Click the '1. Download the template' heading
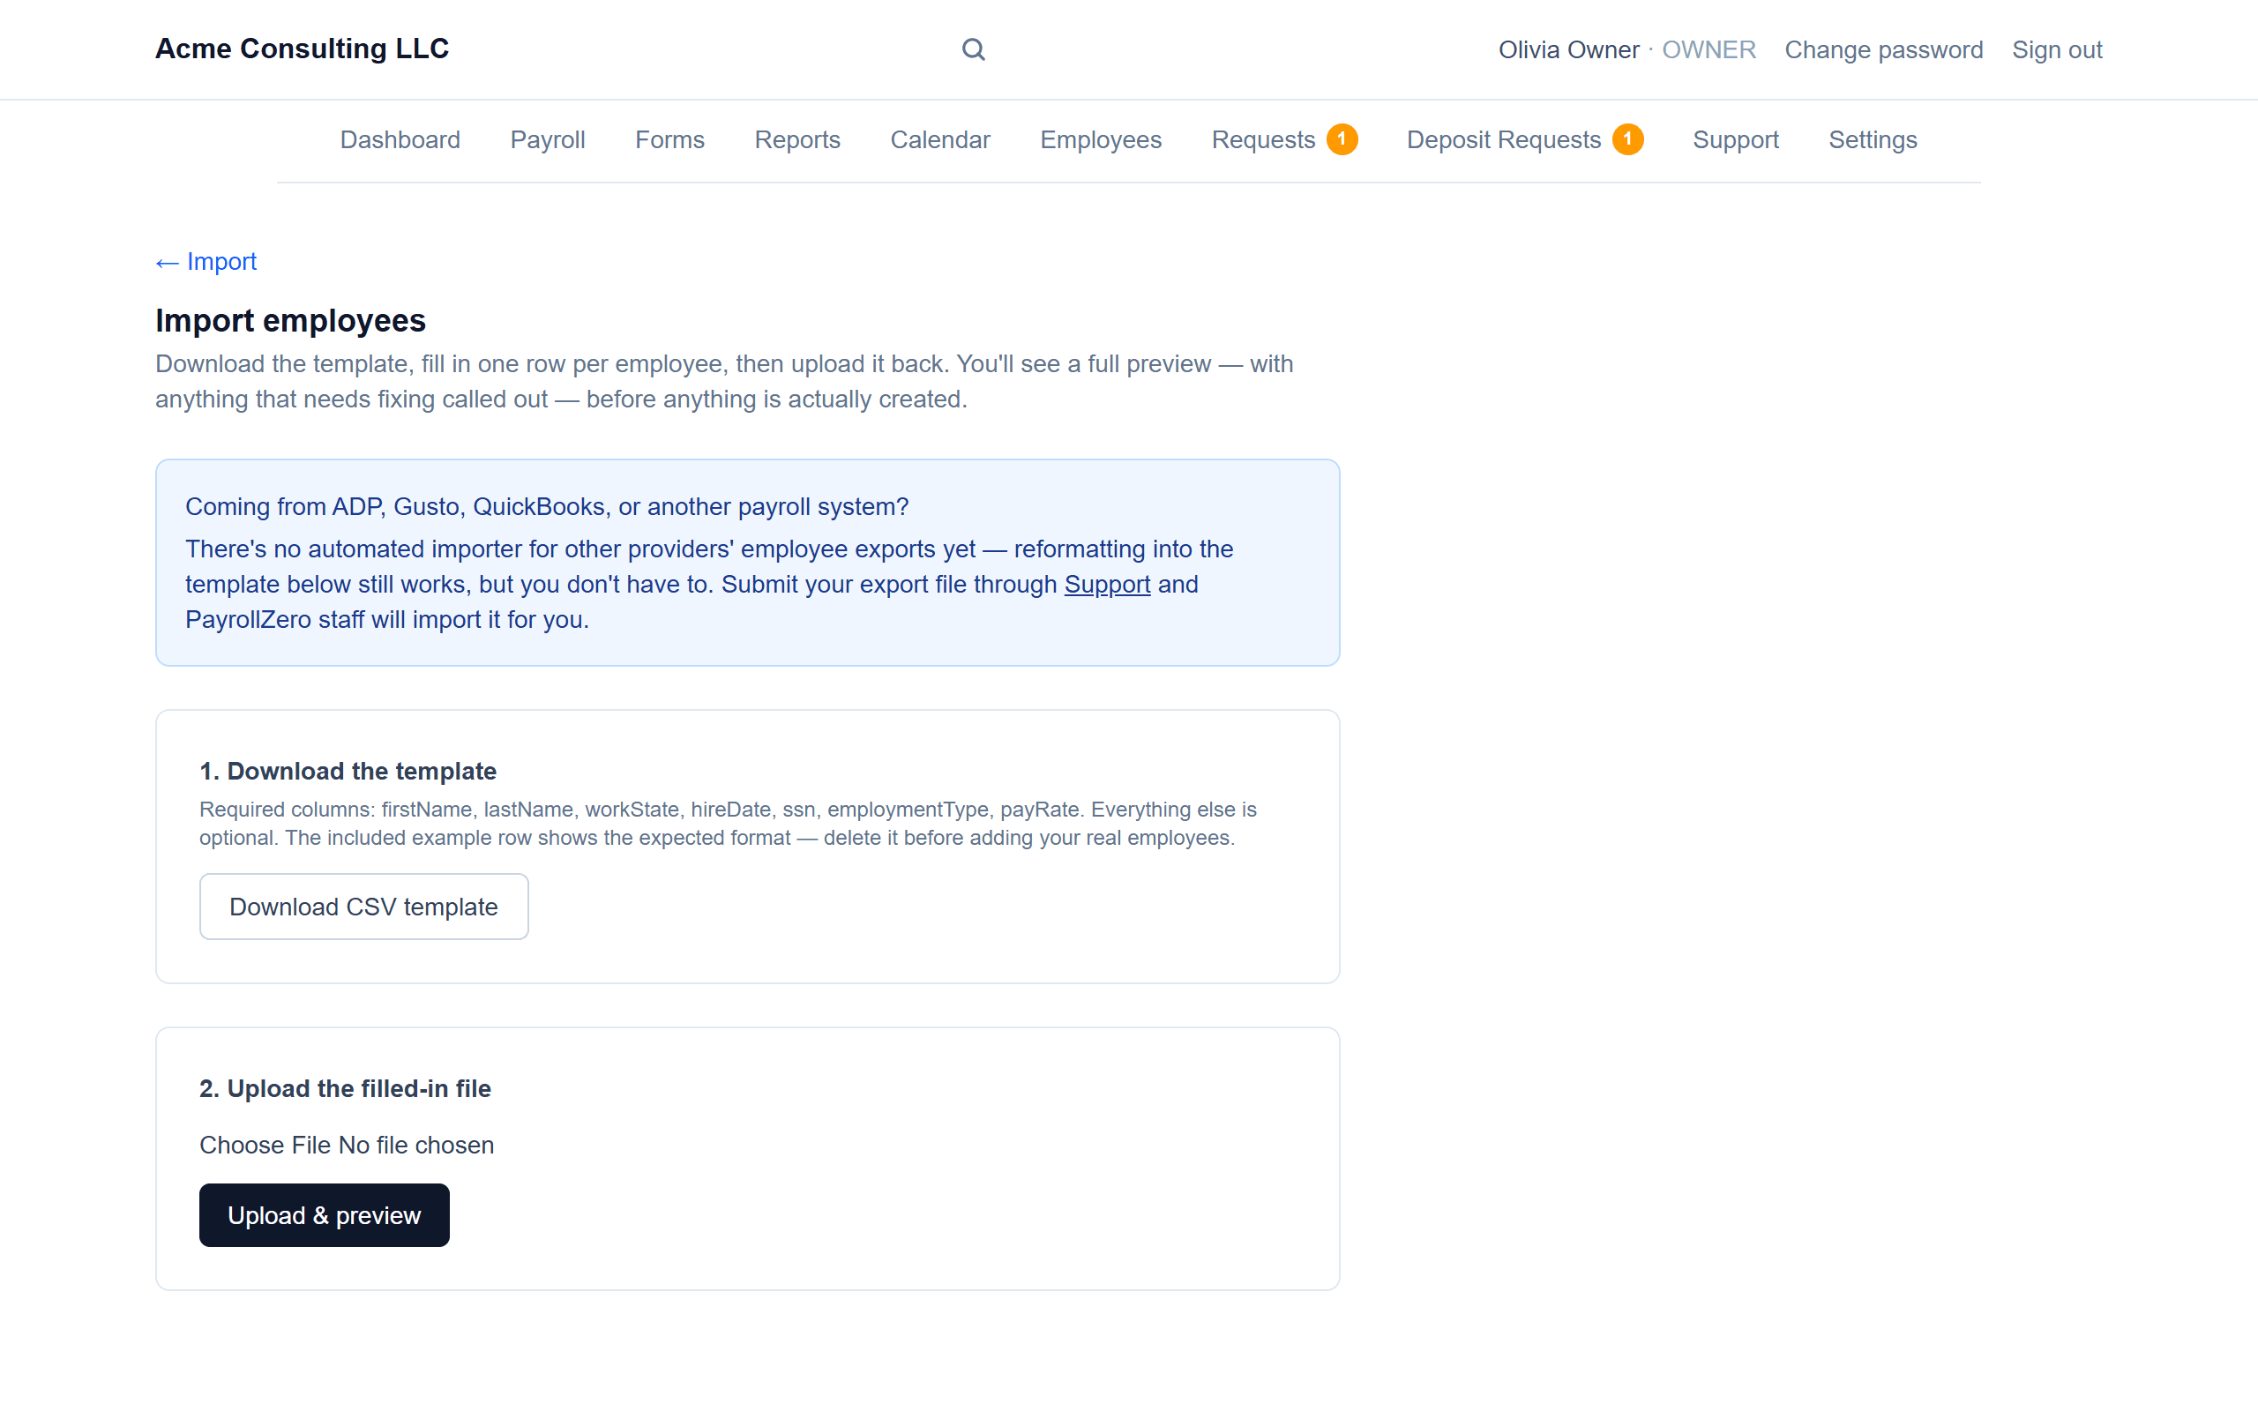Image resolution: width=2258 pixels, height=1411 pixels. pyautogui.click(x=348, y=771)
